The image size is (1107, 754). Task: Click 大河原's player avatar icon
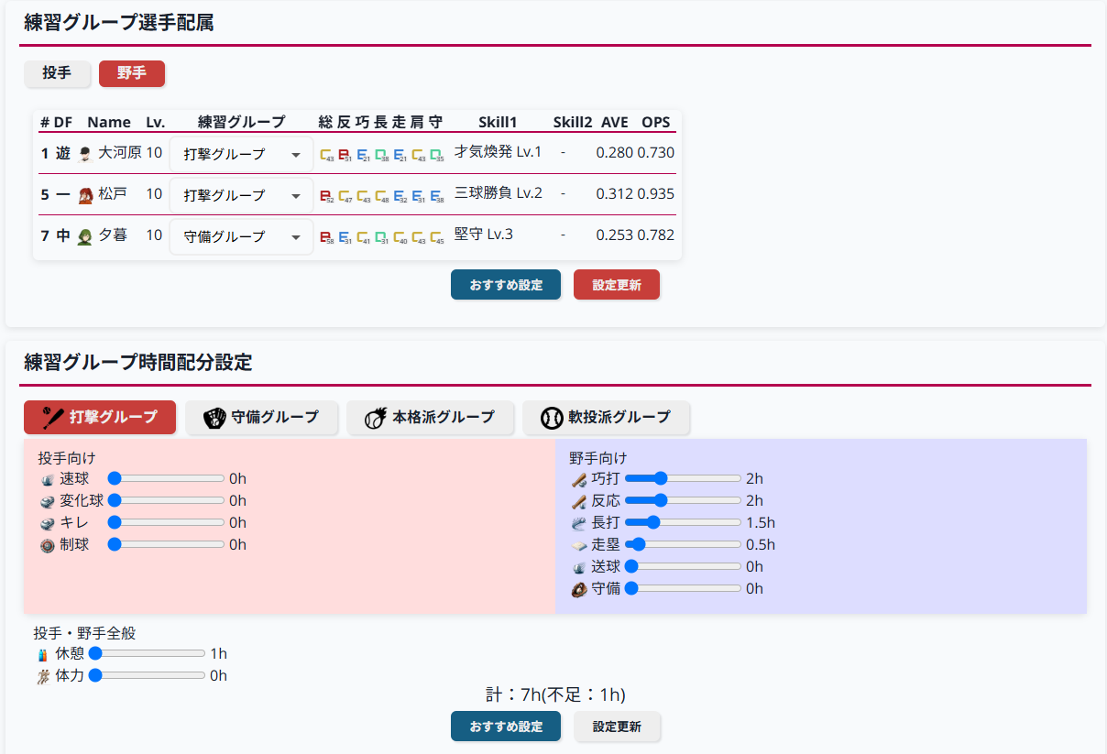(85, 154)
